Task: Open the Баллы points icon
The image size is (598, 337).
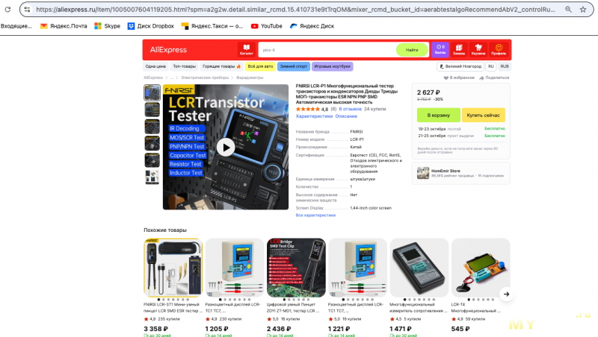Action: pos(440,50)
